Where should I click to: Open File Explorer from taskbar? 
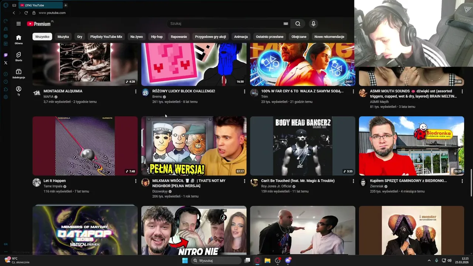click(268, 260)
